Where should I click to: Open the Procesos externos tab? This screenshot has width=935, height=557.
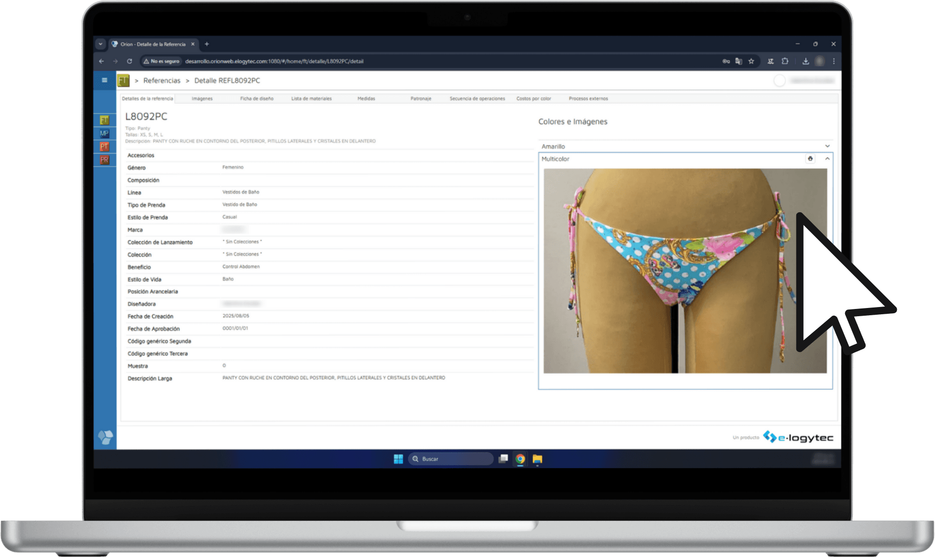coord(588,99)
